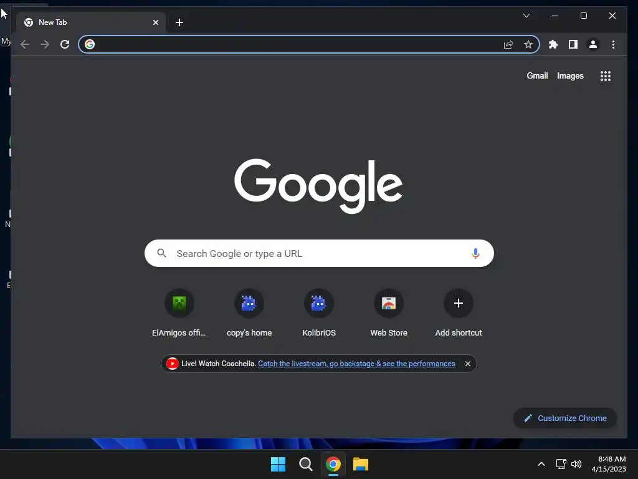Maximize the Chrome window
The image size is (638, 479).
583,16
